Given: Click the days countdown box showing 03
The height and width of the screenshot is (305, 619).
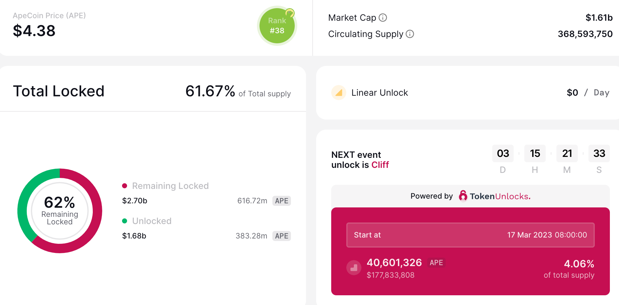Looking at the screenshot, I should coord(503,153).
